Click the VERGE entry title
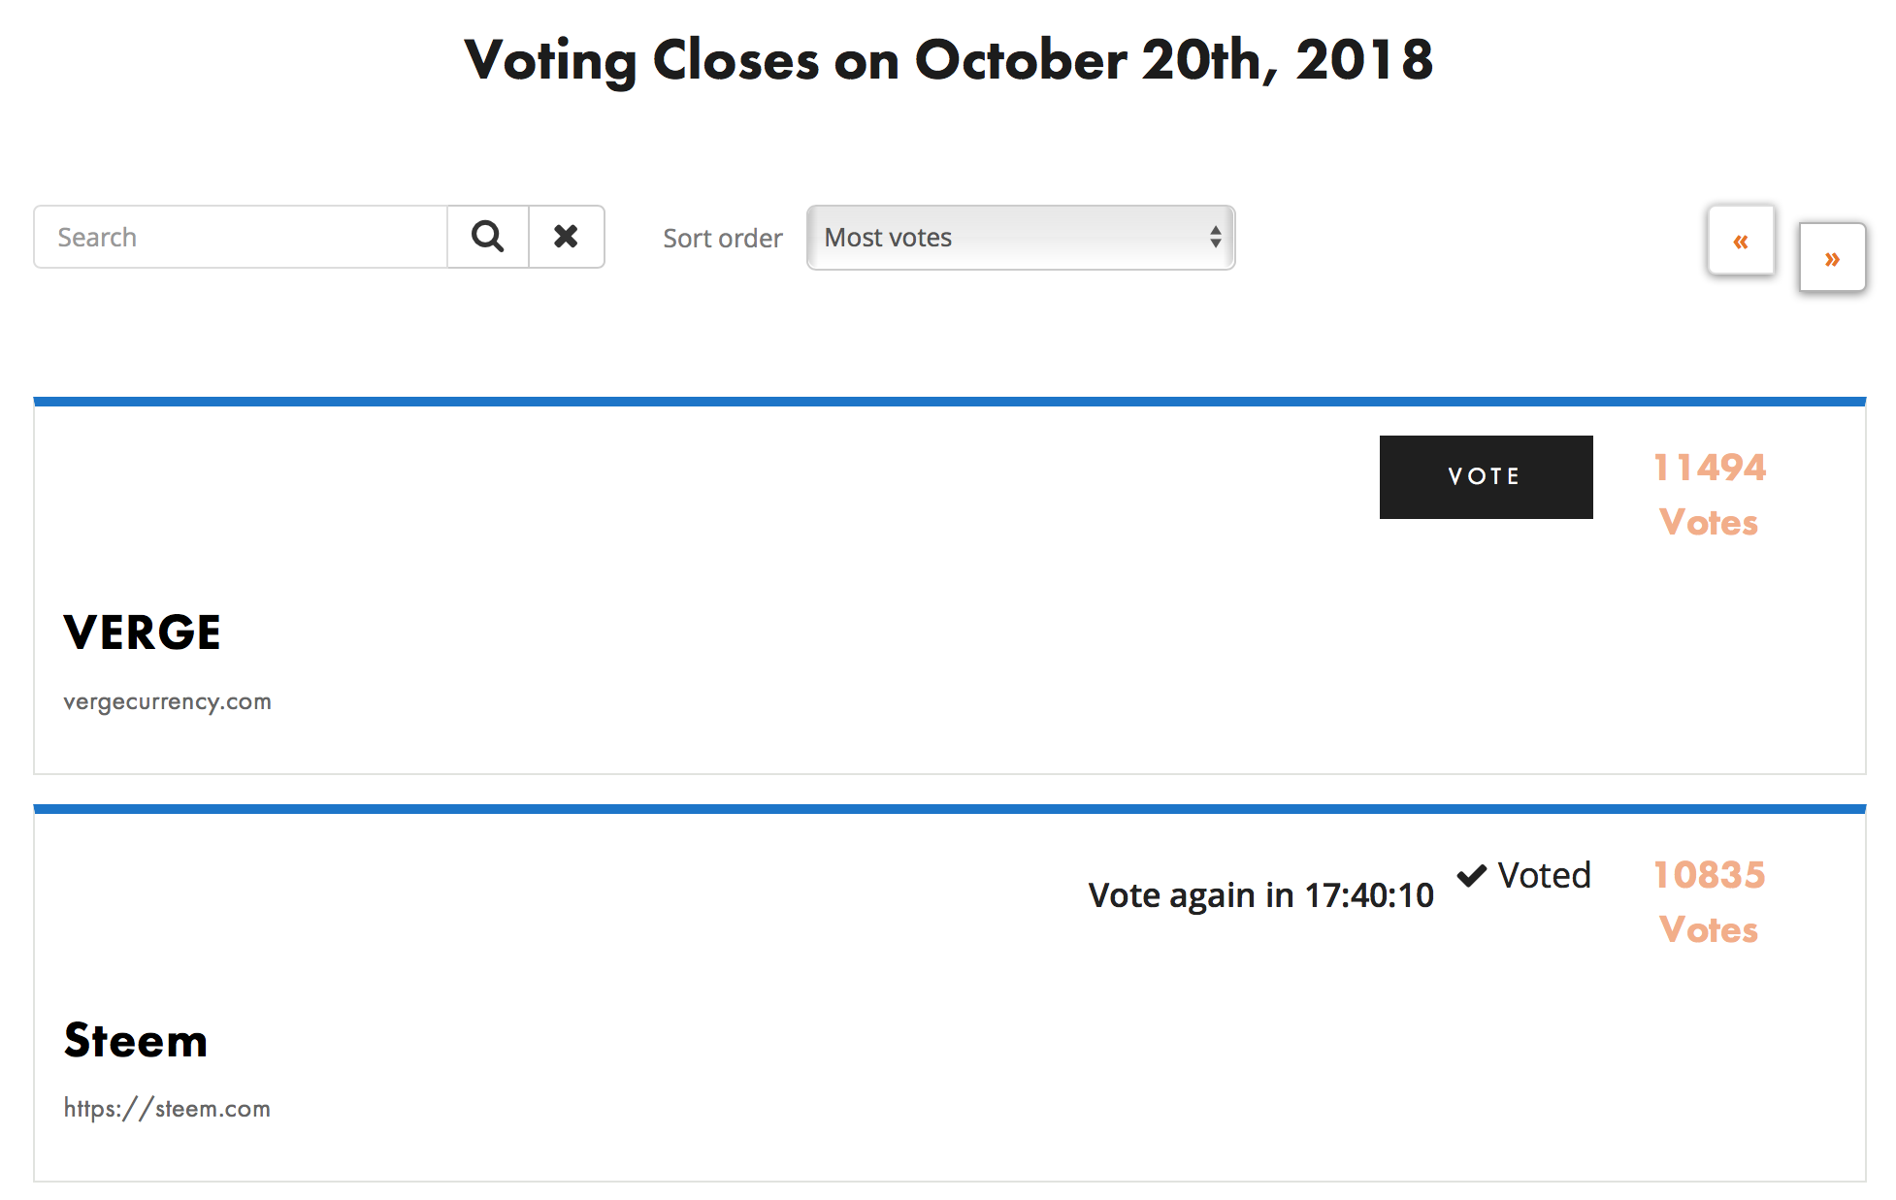 [142, 632]
